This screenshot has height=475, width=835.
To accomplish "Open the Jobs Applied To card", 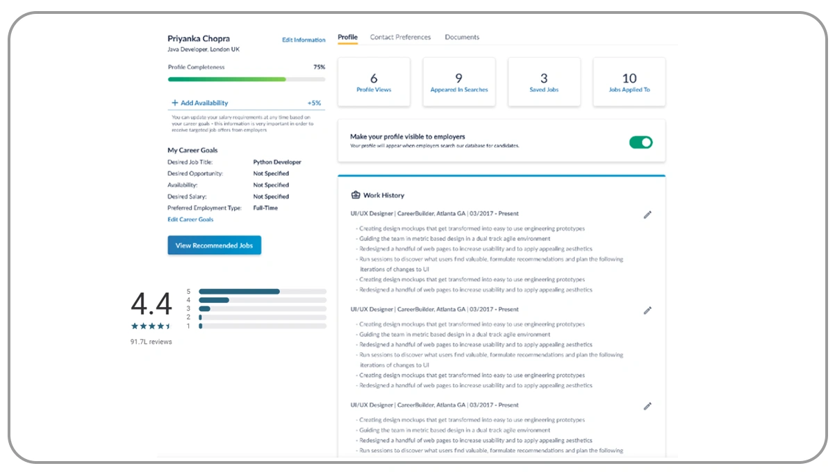I will click(x=629, y=82).
